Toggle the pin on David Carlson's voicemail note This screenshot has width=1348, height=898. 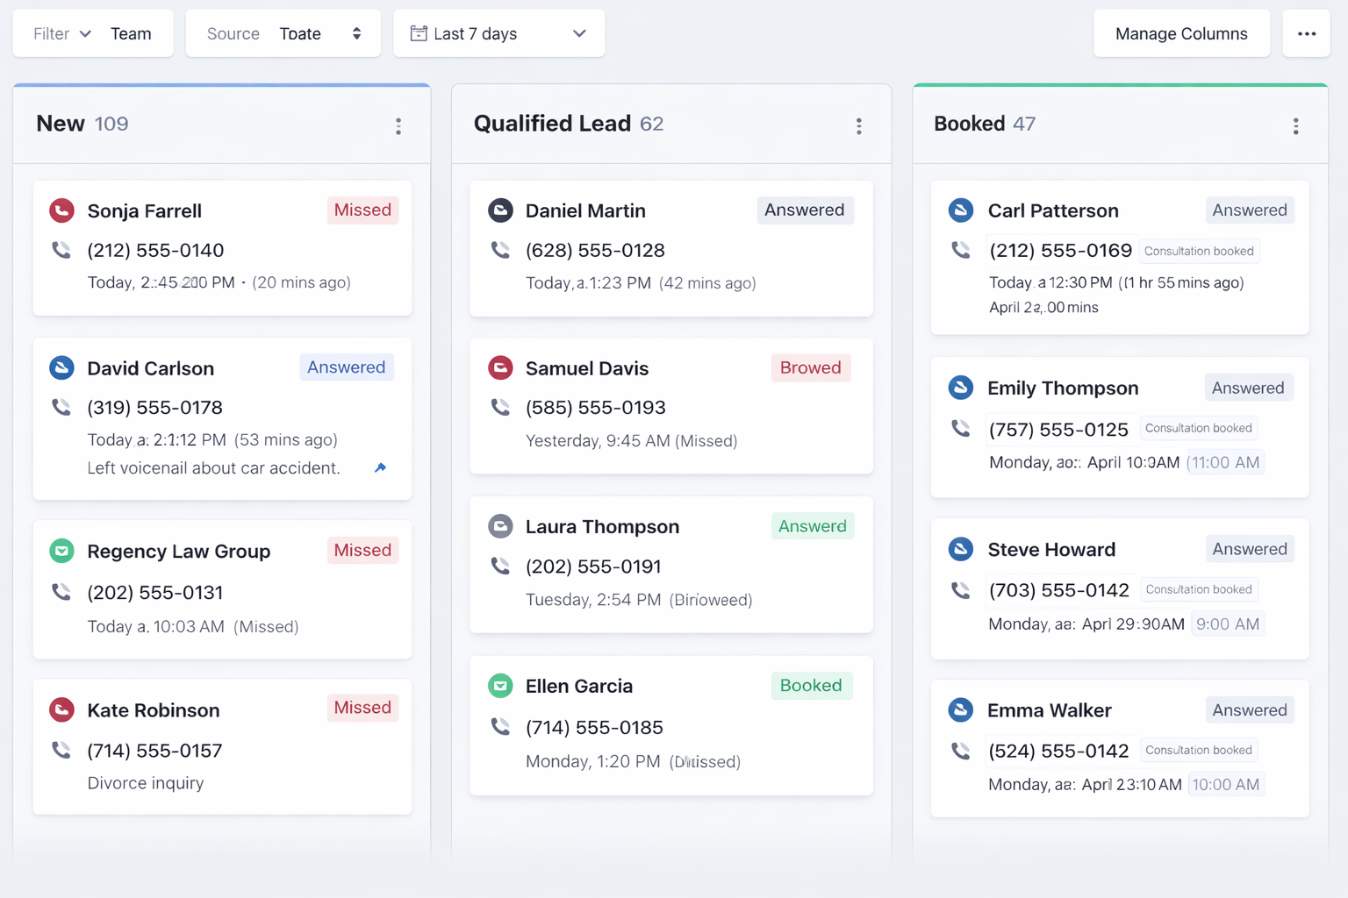tap(381, 467)
